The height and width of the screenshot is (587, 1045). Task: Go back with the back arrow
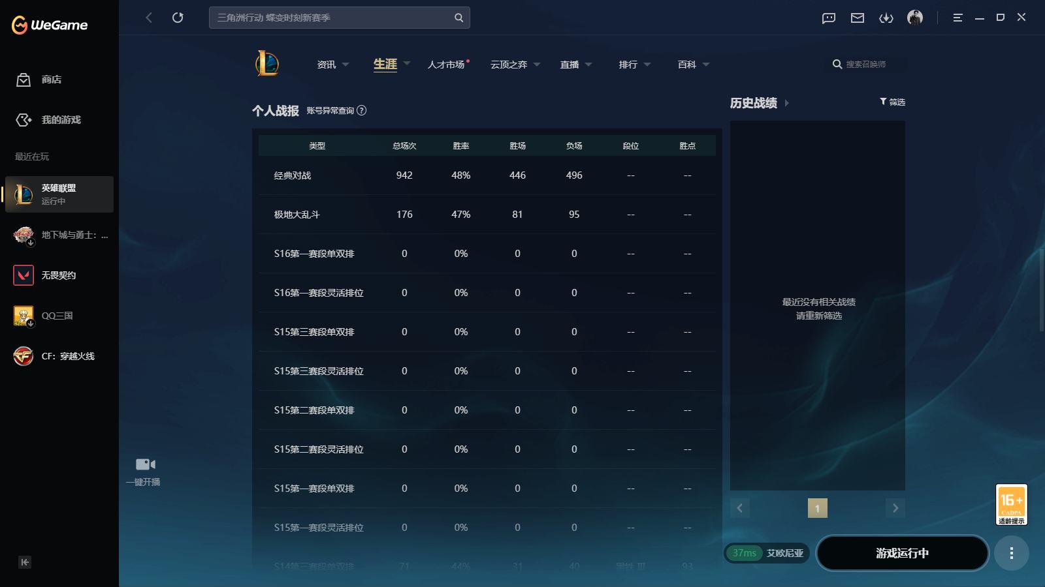coord(149,18)
